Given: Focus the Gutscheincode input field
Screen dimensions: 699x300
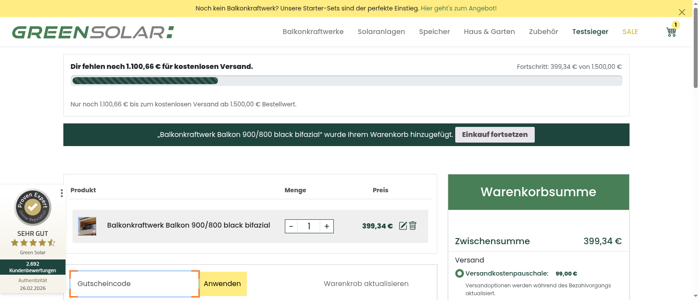Looking at the screenshot, I should click(x=135, y=284).
